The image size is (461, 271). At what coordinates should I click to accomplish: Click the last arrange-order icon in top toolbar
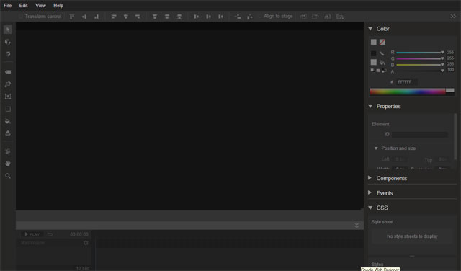click(340, 17)
